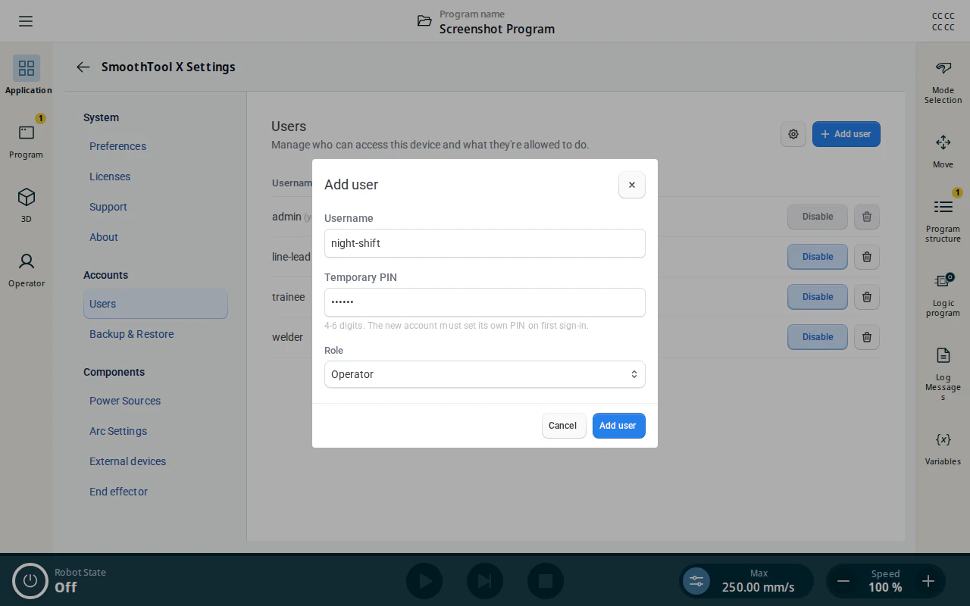Click the welder username row text
Viewport: 970px width, 606px height.
point(287,337)
